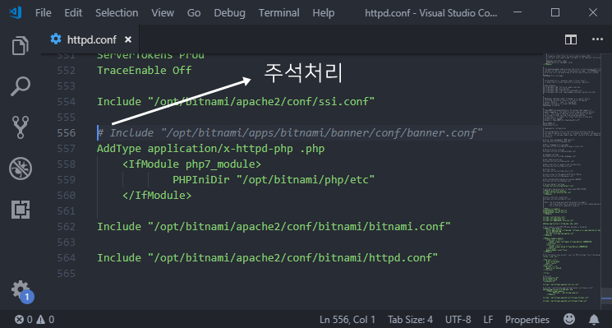Click the Ln 556, Col 1 position indicator
Image resolution: width=612 pixels, height=328 pixels.
pos(347,320)
